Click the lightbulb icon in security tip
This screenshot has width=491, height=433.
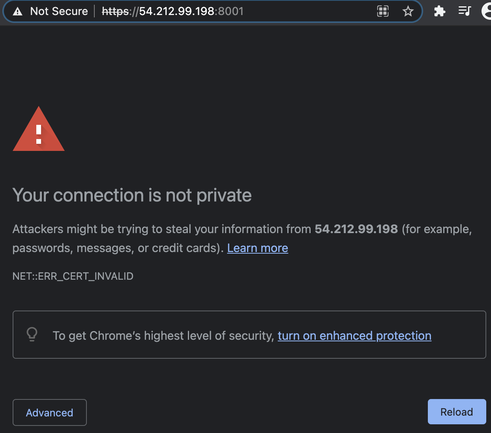point(32,334)
